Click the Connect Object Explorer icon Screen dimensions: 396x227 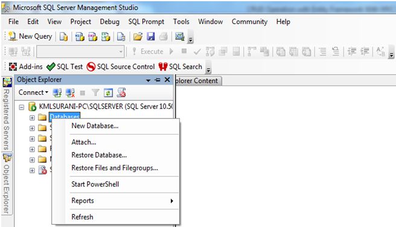tap(57, 93)
